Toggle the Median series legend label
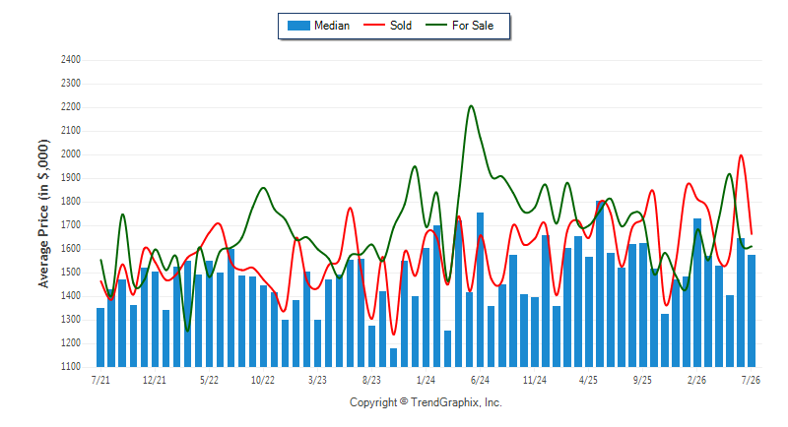The height and width of the screenshot is (427, 788). coord(332,26)
